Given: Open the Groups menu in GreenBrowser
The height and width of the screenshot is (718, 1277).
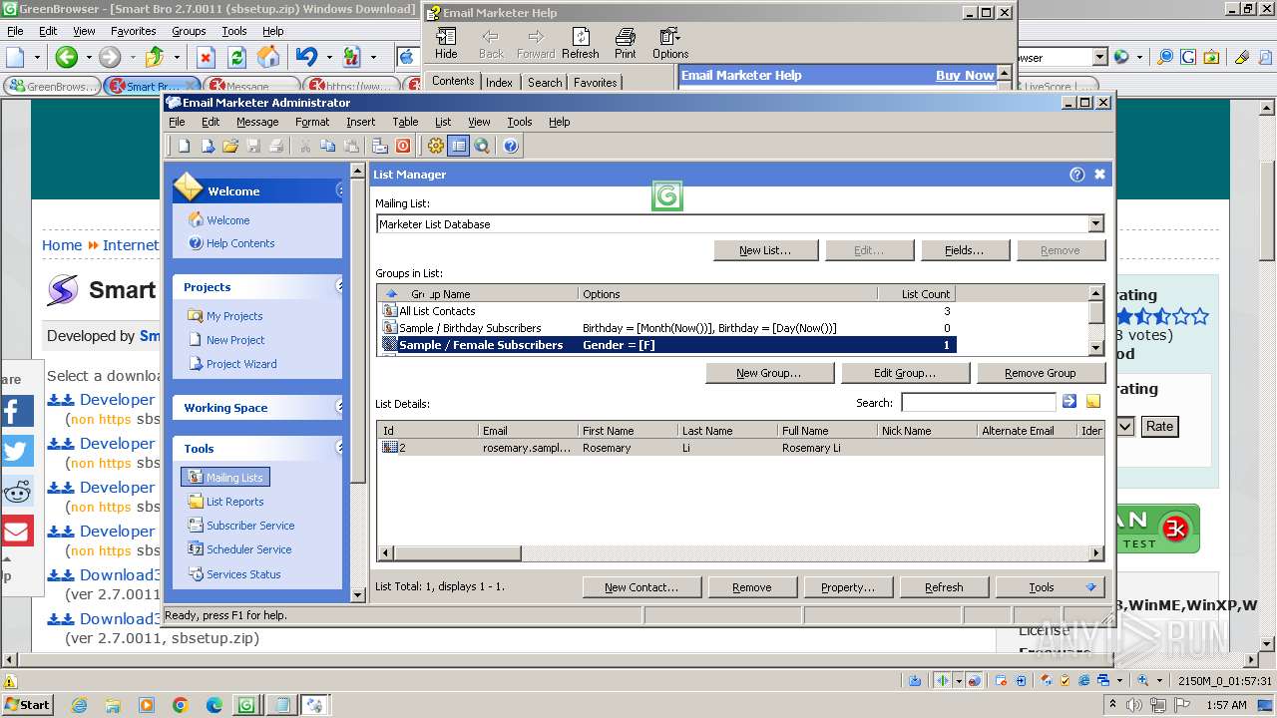Looking at the screenshot, I should click(189, 31).
